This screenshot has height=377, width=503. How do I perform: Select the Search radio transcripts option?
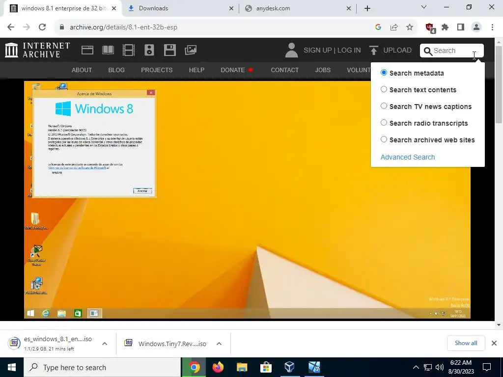point(384,122)
